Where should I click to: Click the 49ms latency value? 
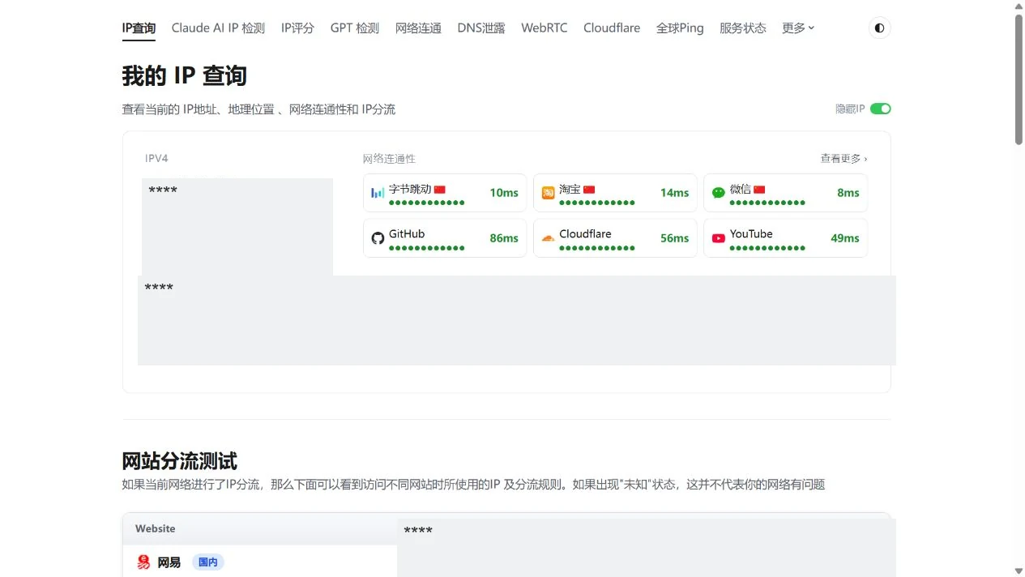click(x=845, y=238)
